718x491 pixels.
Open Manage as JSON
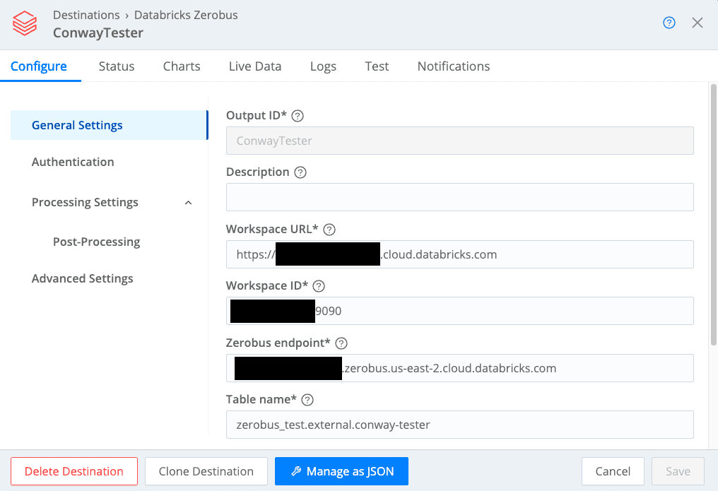(341, 471)
